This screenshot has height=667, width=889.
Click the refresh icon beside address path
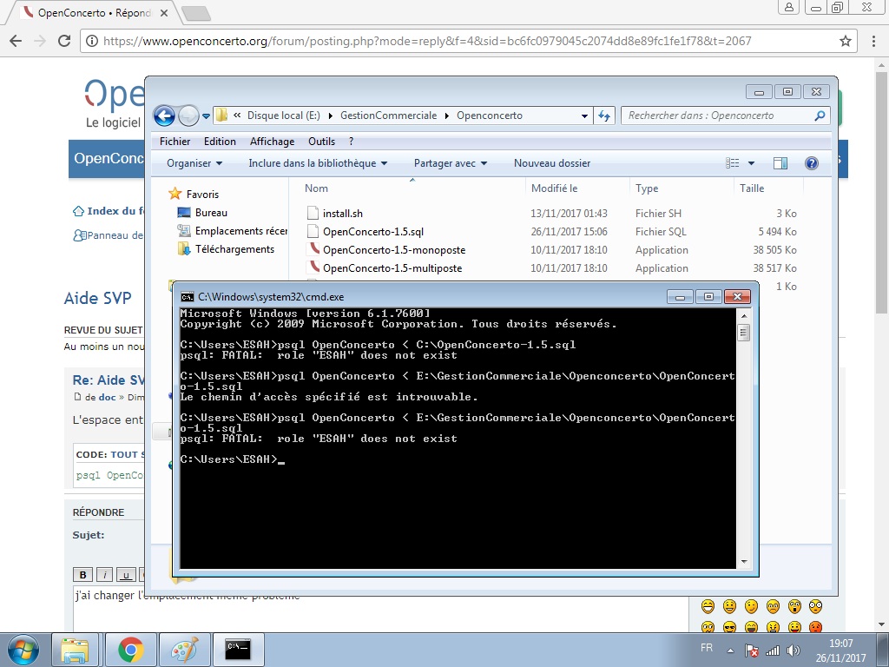(604, 116)
